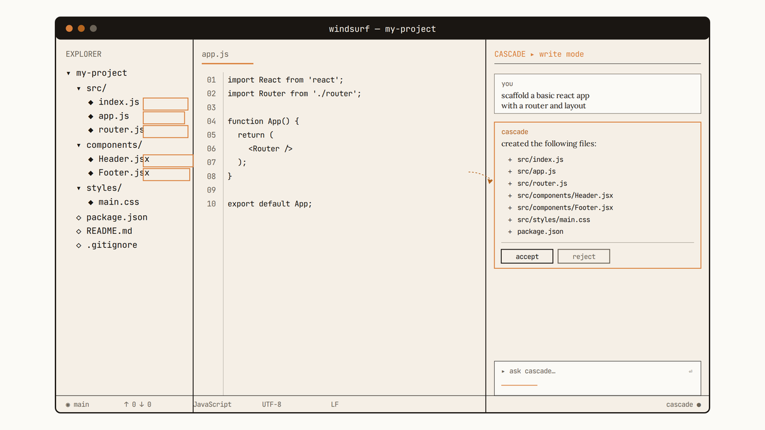Collapse the components/ folder
This screenshot has height=430, width=765.
point(109,145)
